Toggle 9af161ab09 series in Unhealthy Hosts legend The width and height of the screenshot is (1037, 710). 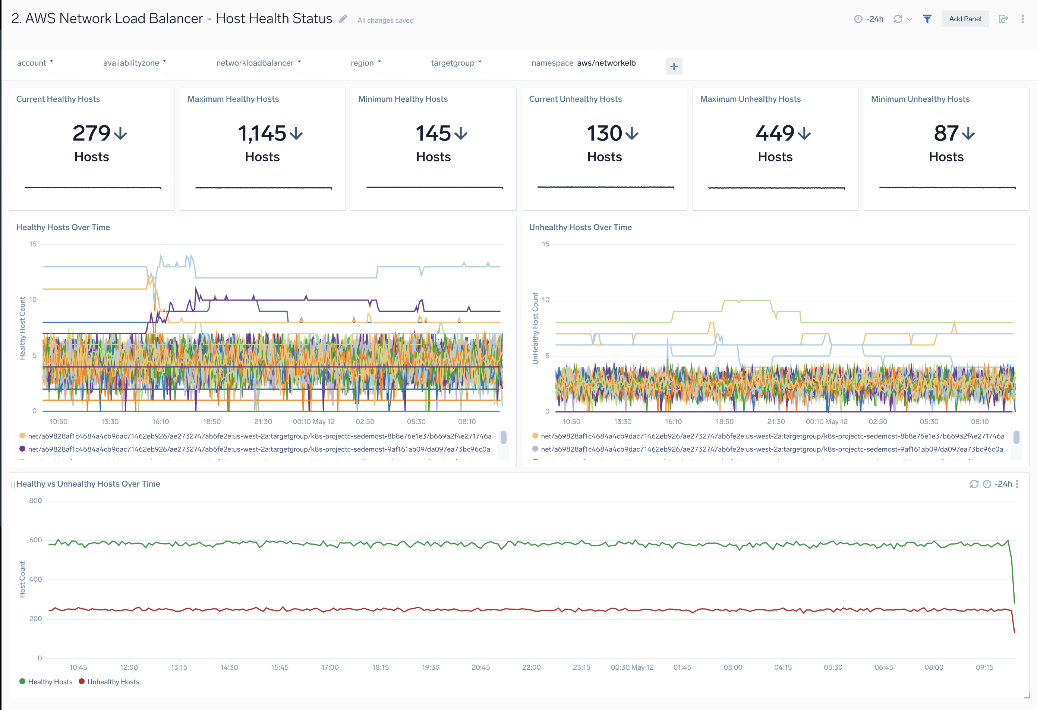(767, 449)
